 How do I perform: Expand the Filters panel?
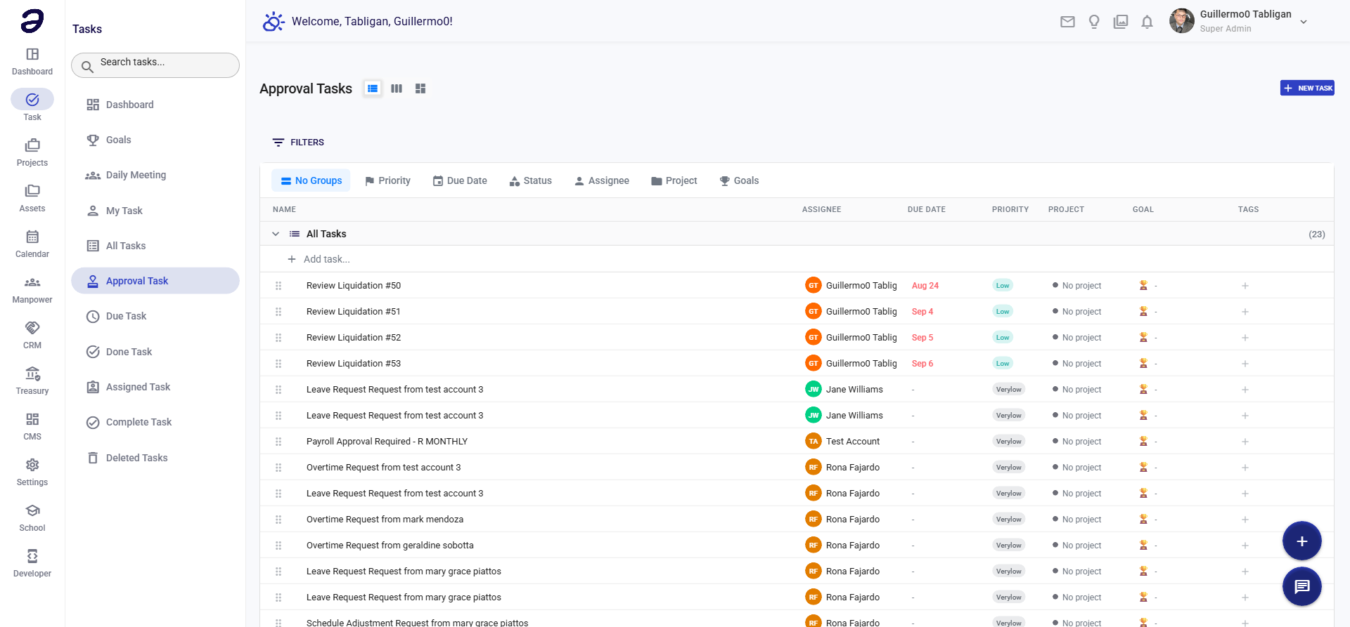(298, 143)
